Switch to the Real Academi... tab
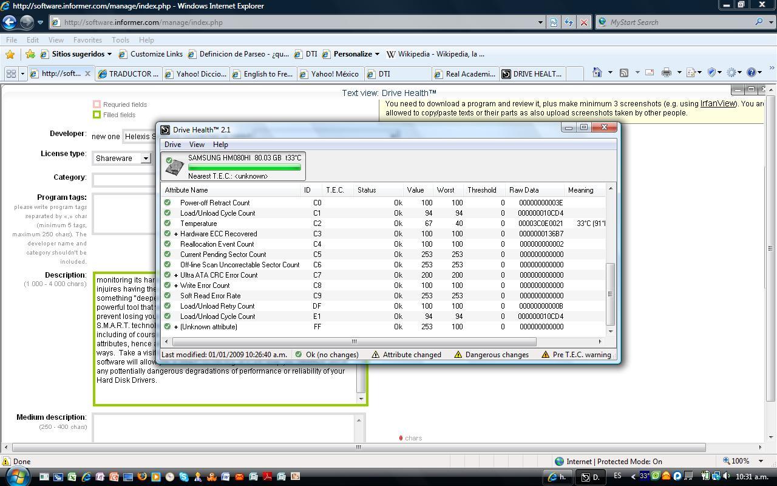Image resolution: width=777 pixels, height=486 pixels. point(465,74)
